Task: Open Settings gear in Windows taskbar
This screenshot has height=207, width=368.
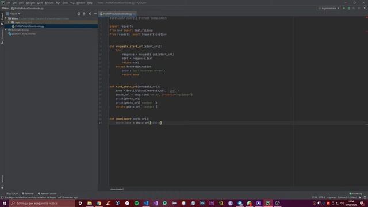Action: pyautogui.click(x=80, y=203)
